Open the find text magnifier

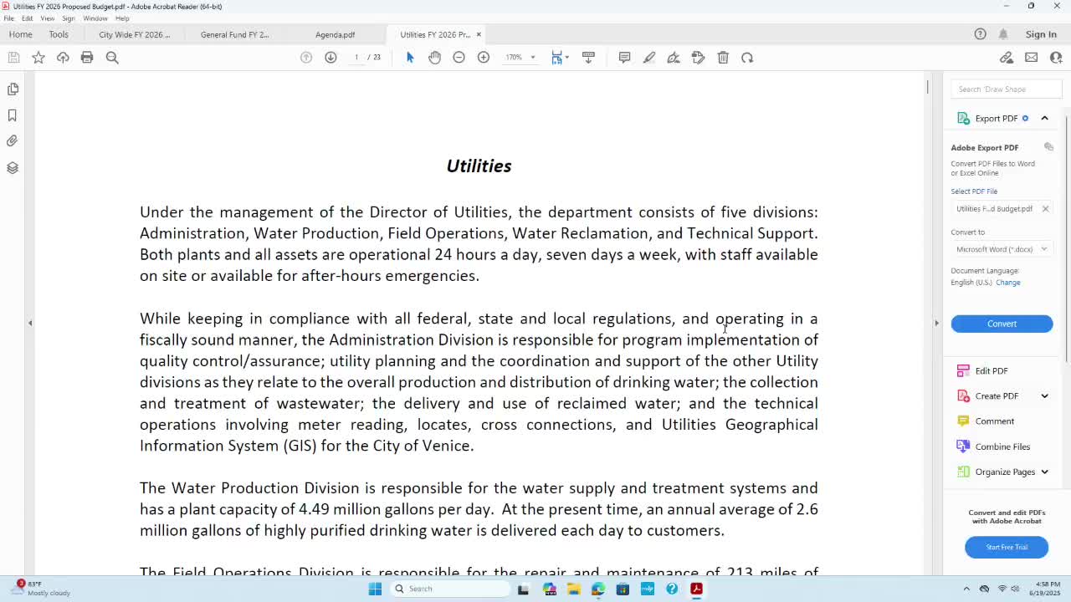(x=112, y=58)
